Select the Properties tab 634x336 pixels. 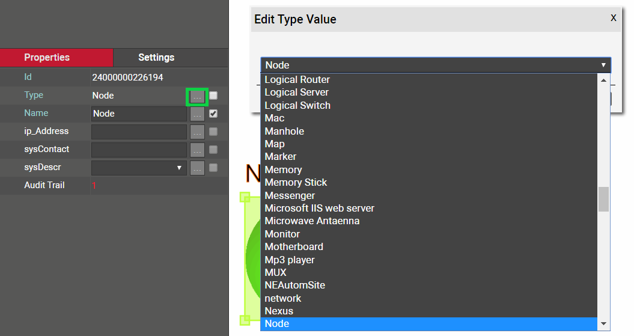(47, 58)
